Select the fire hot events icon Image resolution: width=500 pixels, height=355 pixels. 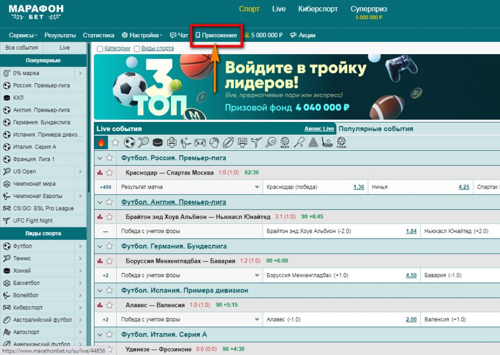coord(101,142)
